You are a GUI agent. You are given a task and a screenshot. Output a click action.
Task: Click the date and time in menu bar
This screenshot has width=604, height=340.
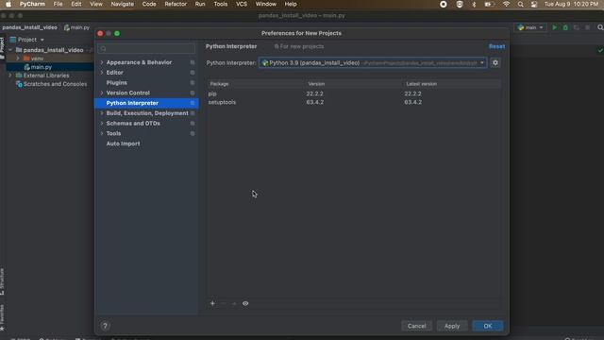pos(571,4)
